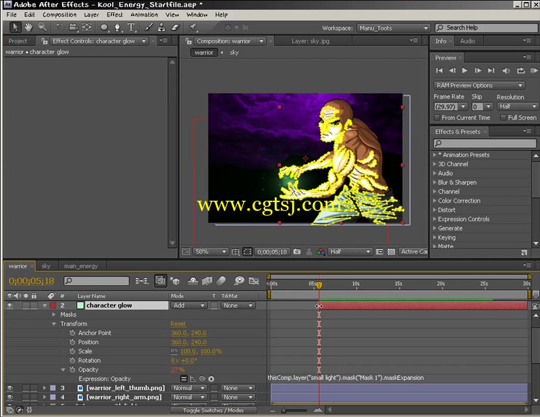The width and height of the screenshot is (540, 417).
Task: Open the Layer menu
Action: coord(91,15)
